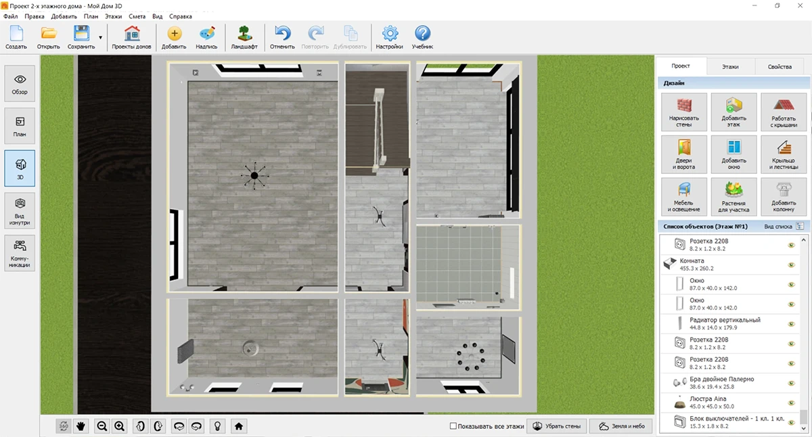Viewport: 812px width, 437px height.
Task: Select Люстра Aina in object list
Action: [728, 402]
